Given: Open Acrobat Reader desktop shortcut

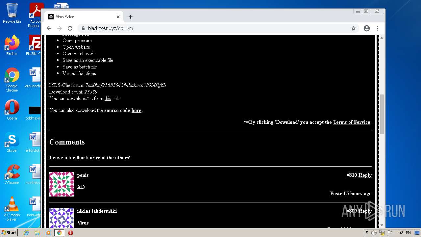Looking at the screenshot, I should [35, 15].
